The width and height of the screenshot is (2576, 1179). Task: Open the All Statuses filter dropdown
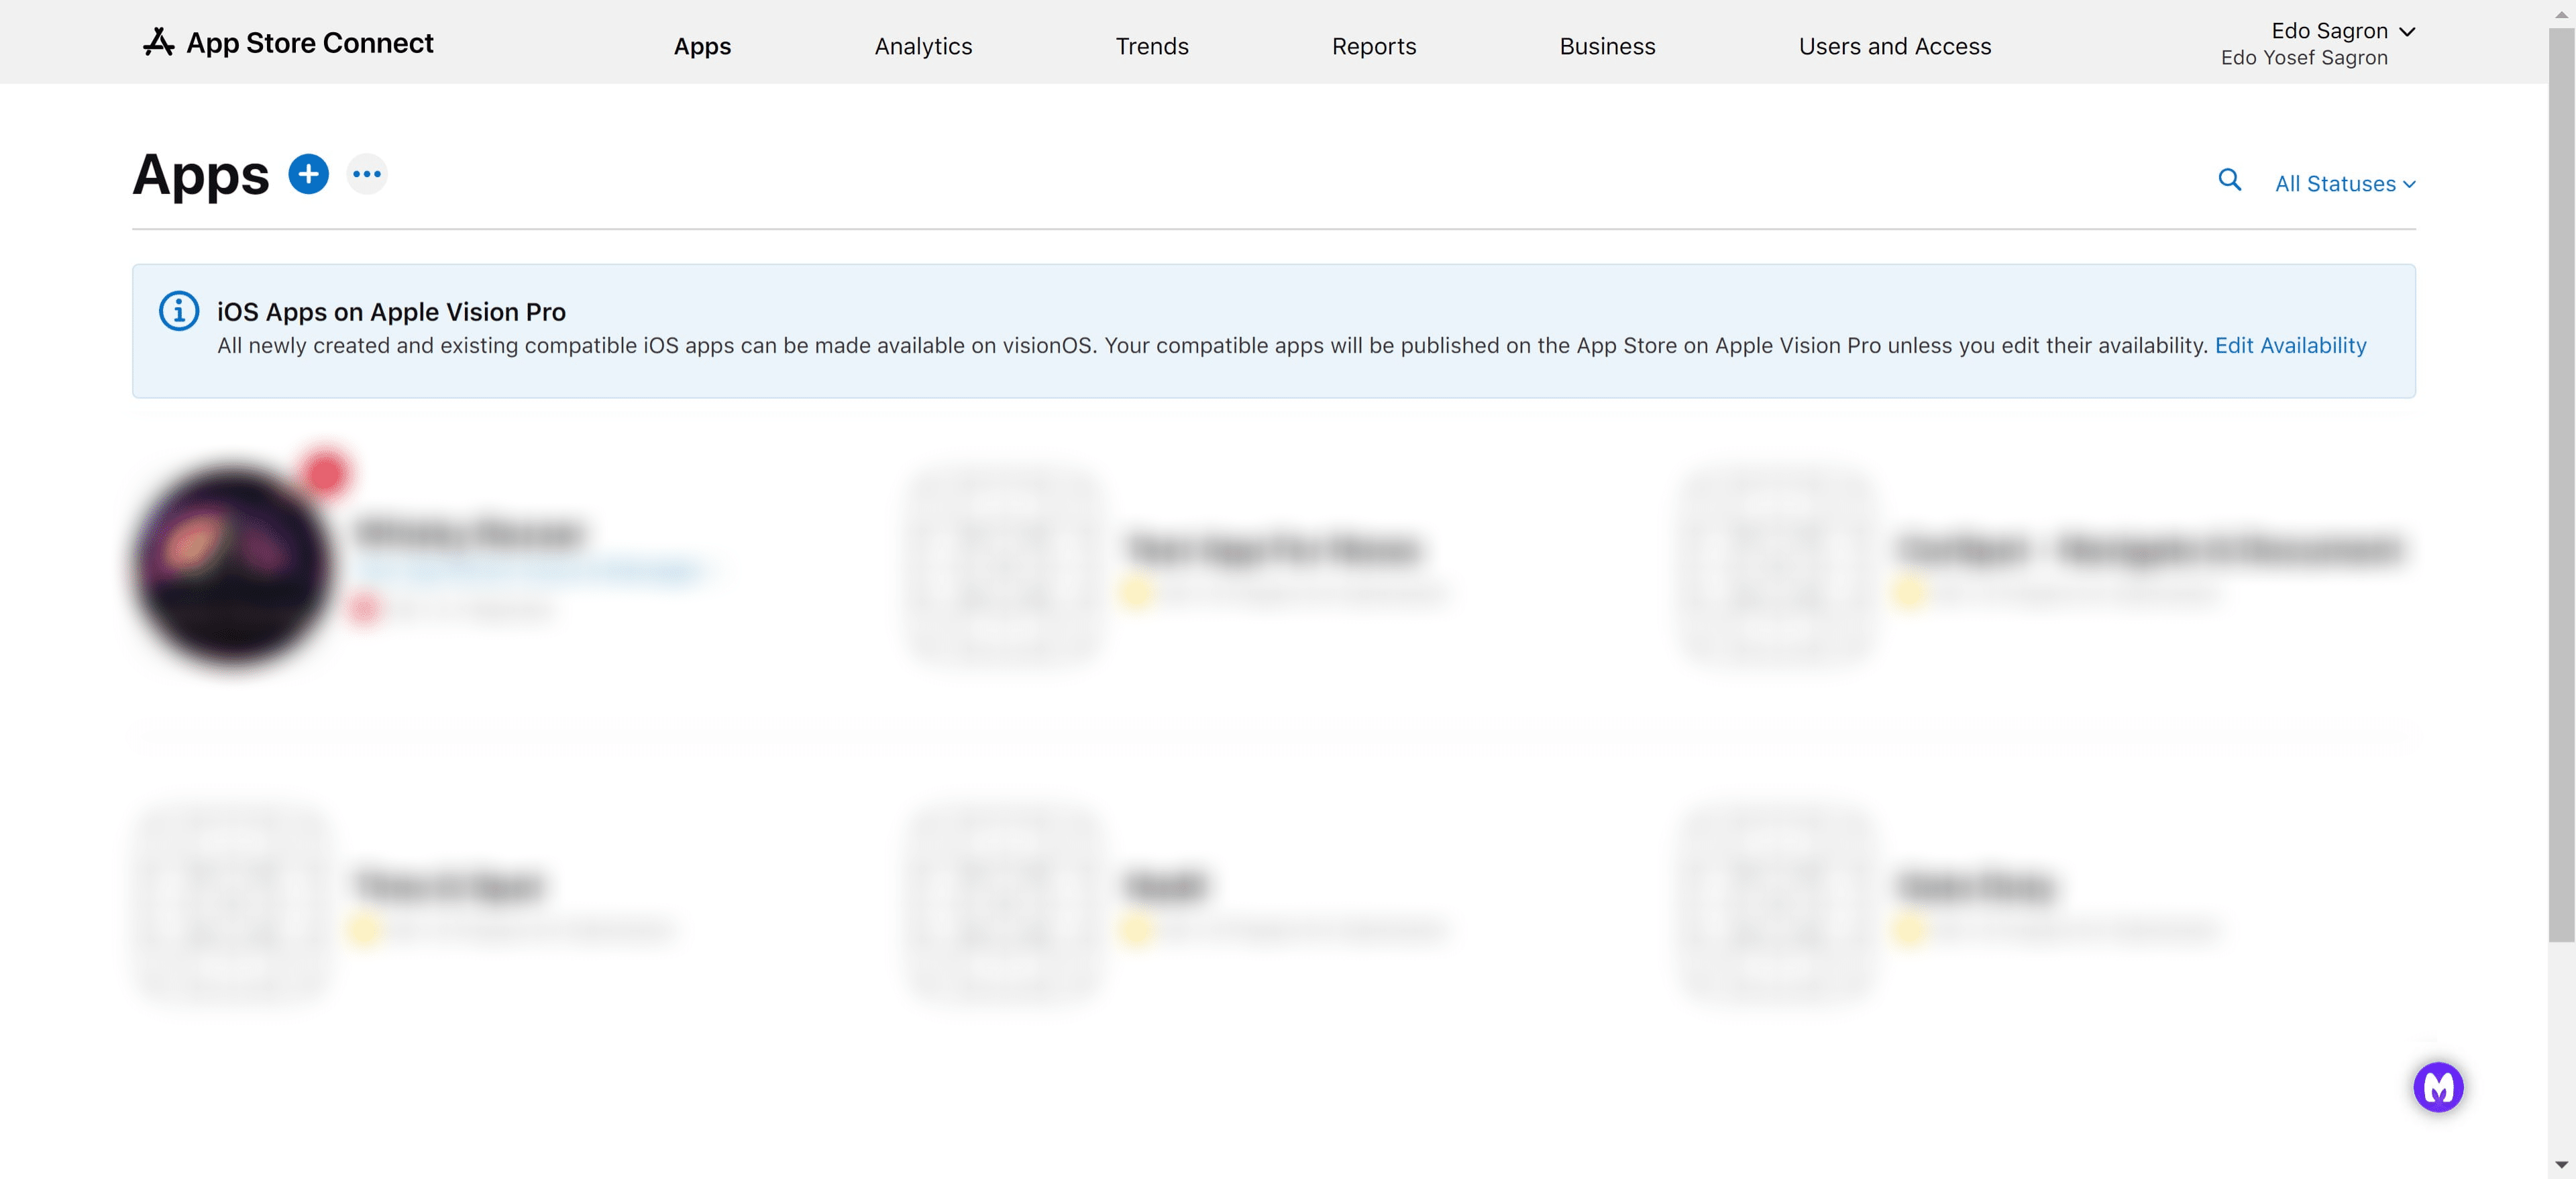2344,184
